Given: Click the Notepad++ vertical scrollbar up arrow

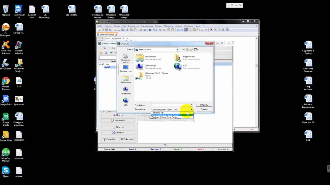Looking at the screenshot, I should (x=256, y=39).
